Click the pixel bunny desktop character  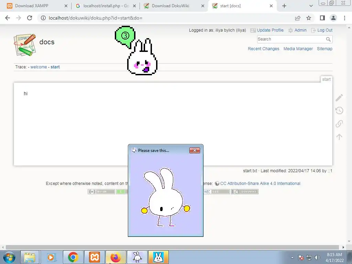click(142, 57)
